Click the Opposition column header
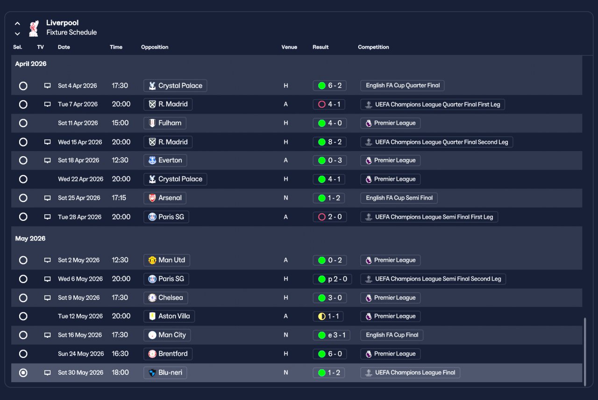This screenshot has width=598, height=400. 155,47
